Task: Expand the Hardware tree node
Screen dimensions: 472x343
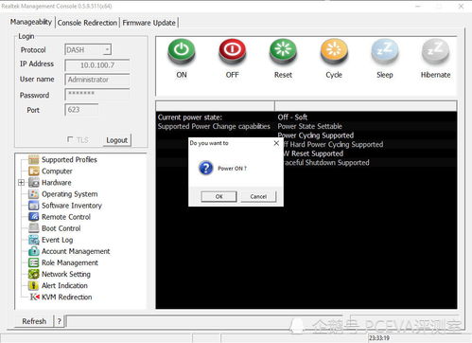Action: pyautogui.click(x=21, y=183)
